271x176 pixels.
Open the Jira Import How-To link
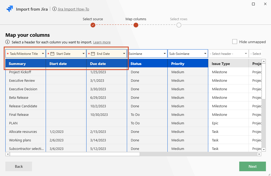click(74, 9)
